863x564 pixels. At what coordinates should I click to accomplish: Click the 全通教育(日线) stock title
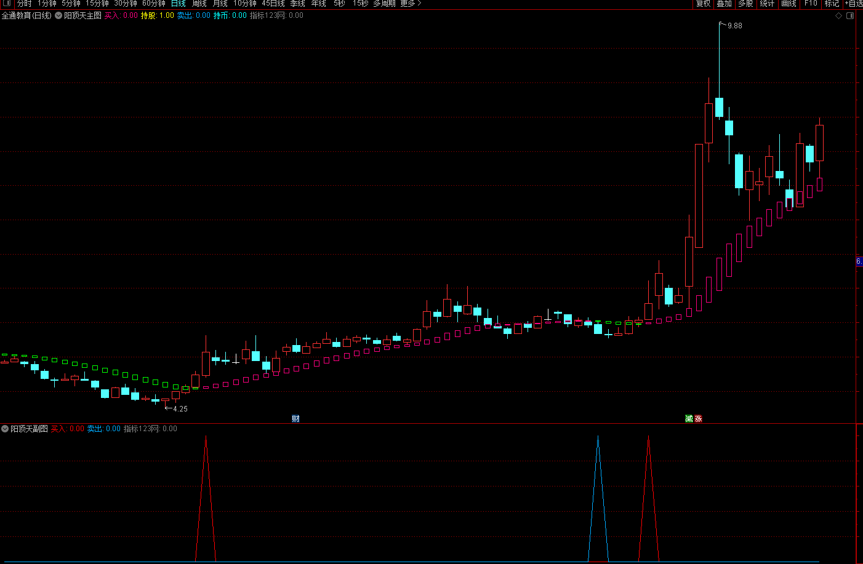26,15
